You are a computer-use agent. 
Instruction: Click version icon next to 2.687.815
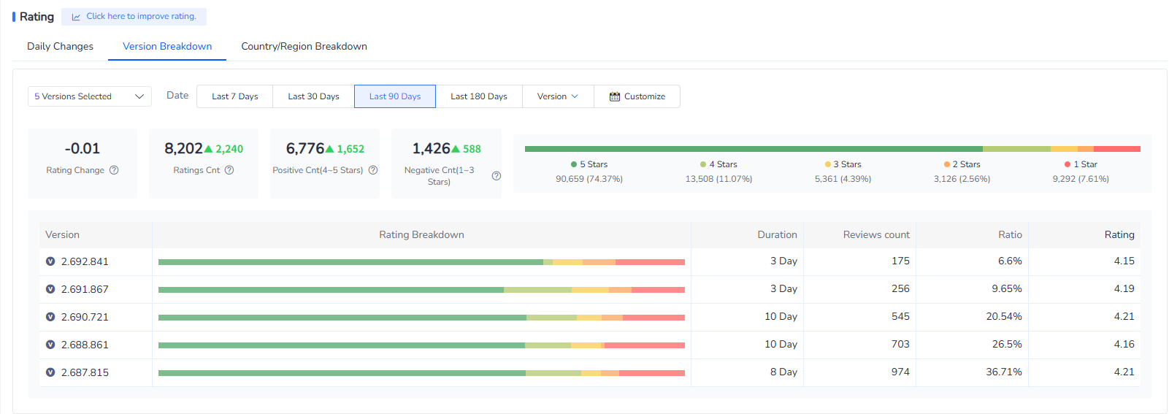[50, 372]
